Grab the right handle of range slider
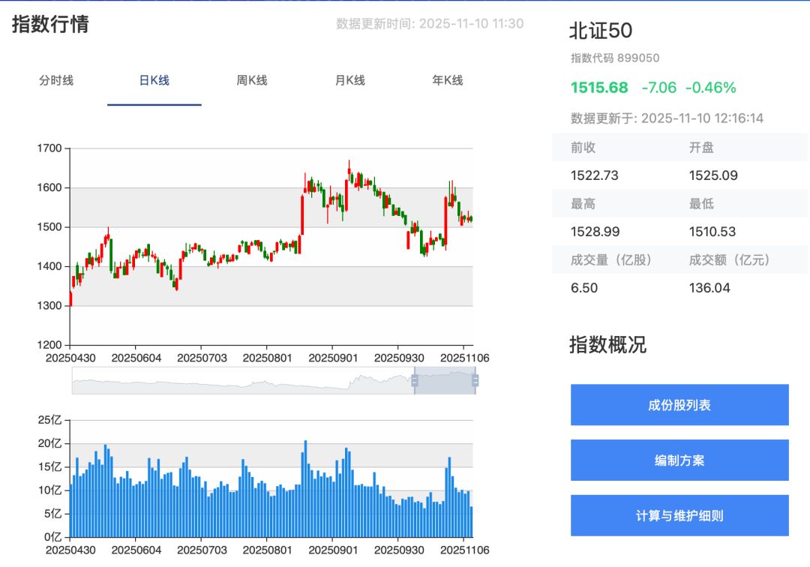The image size is (810, 567). click(x=475, y=380)
